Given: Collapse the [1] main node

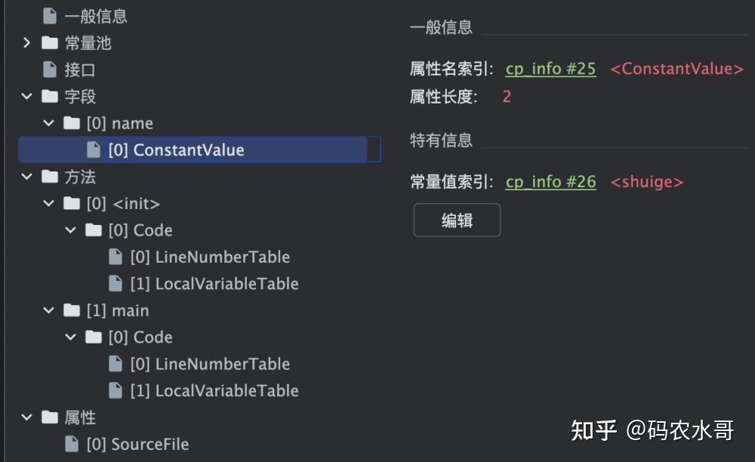Looking at the screenshot, I should click(x=47, y=310).
